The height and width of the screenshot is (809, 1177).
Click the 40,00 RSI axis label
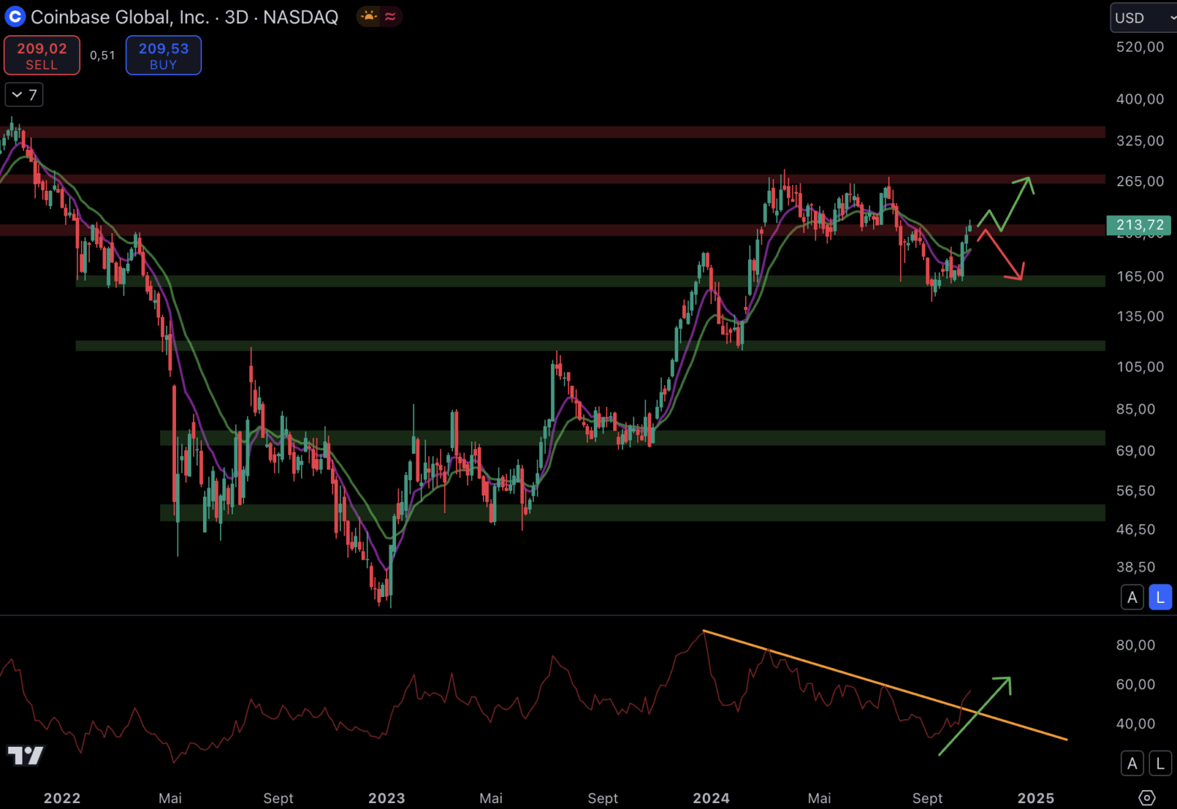pos(1135,724)
